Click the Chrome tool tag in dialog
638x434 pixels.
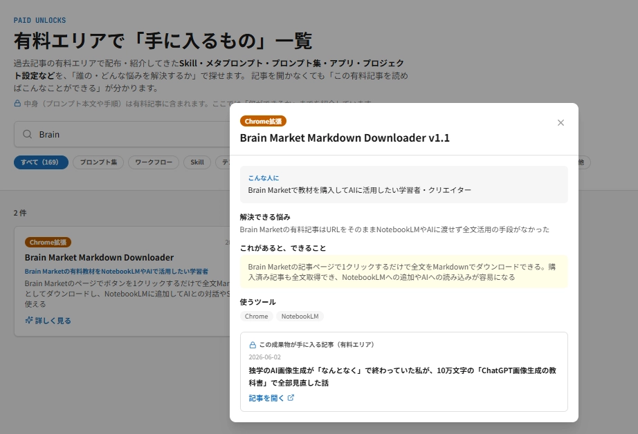(256, 316)
